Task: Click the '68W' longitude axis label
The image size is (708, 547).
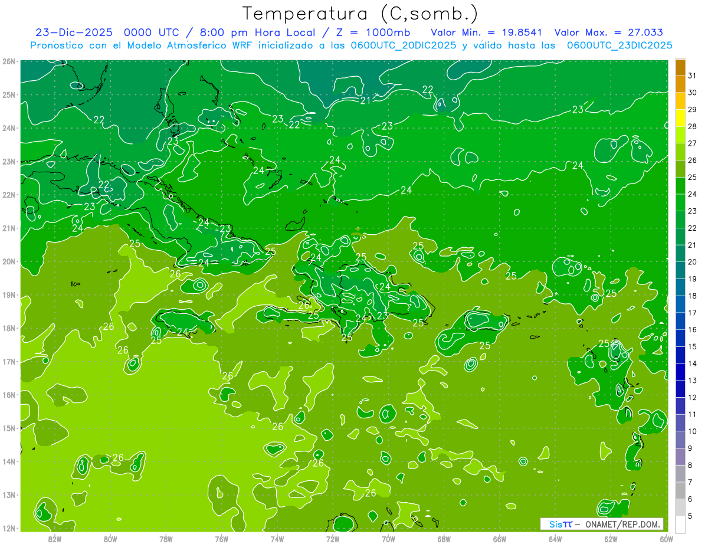Action: point(444,539)
